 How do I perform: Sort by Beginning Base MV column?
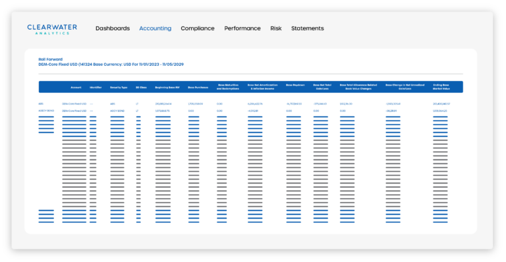tap(167, 88)
